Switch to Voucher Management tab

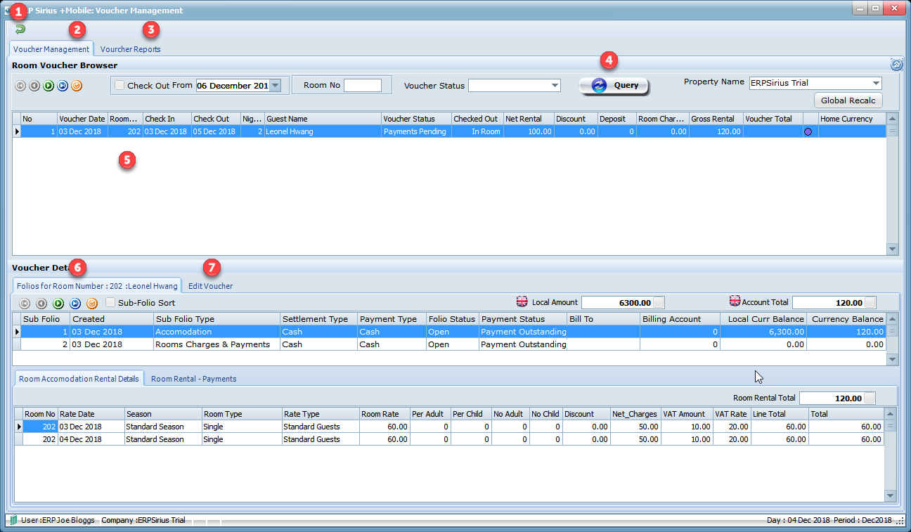click(51, 49)
